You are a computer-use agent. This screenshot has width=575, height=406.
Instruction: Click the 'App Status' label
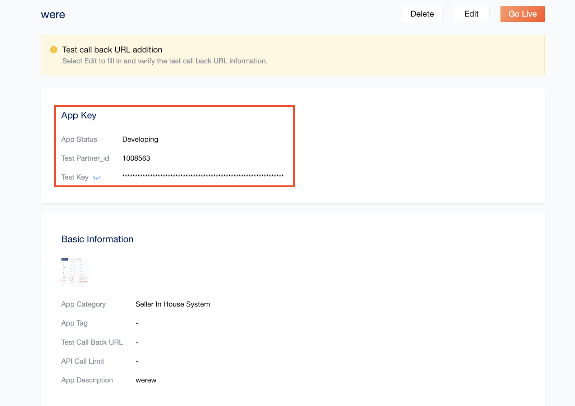click(x=79, y=139)
